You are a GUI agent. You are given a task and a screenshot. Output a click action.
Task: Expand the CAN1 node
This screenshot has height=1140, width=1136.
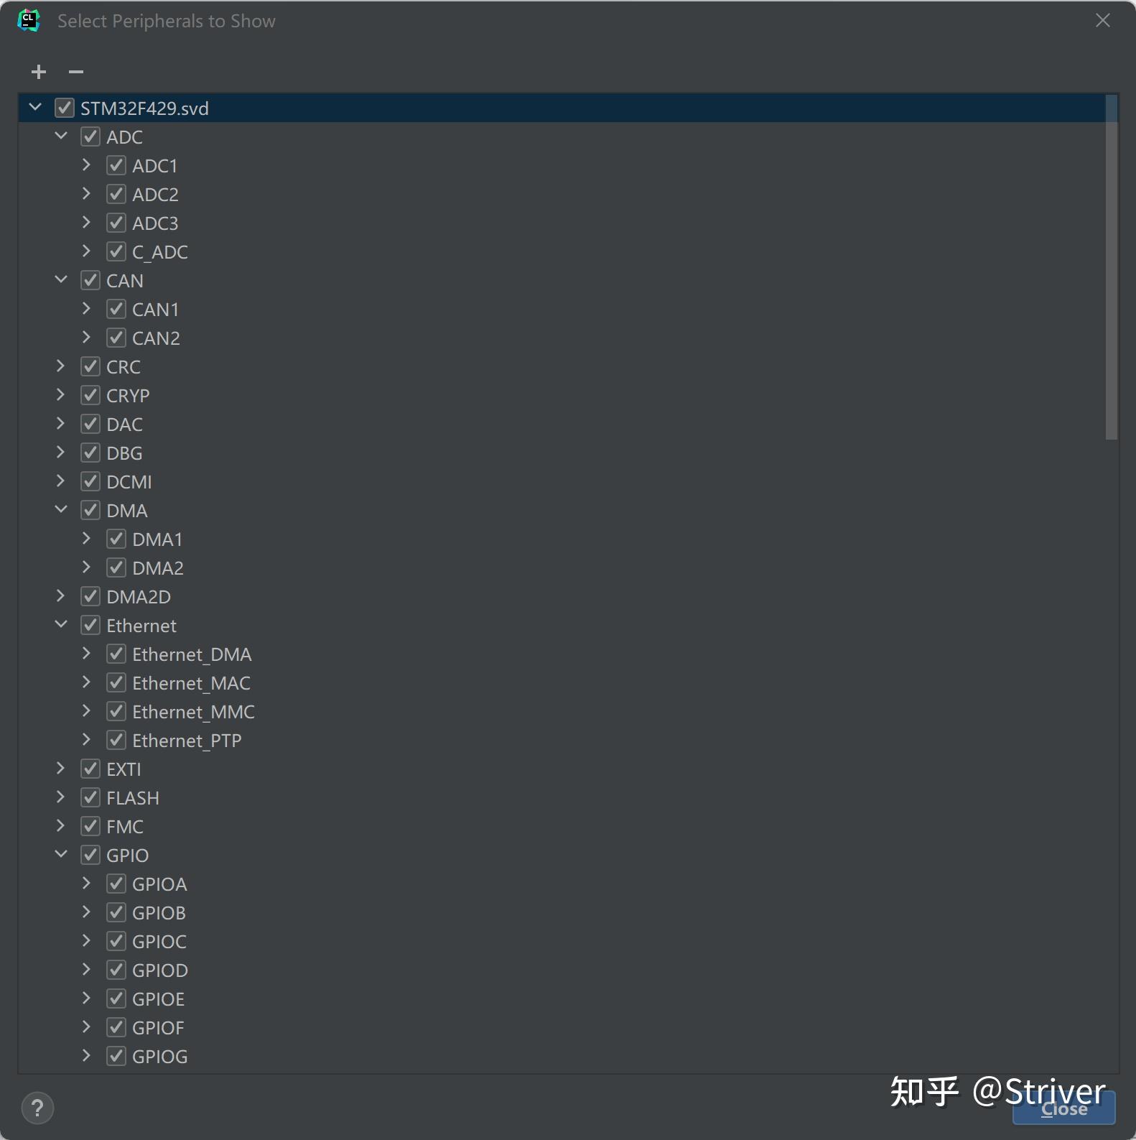point(86,309)
